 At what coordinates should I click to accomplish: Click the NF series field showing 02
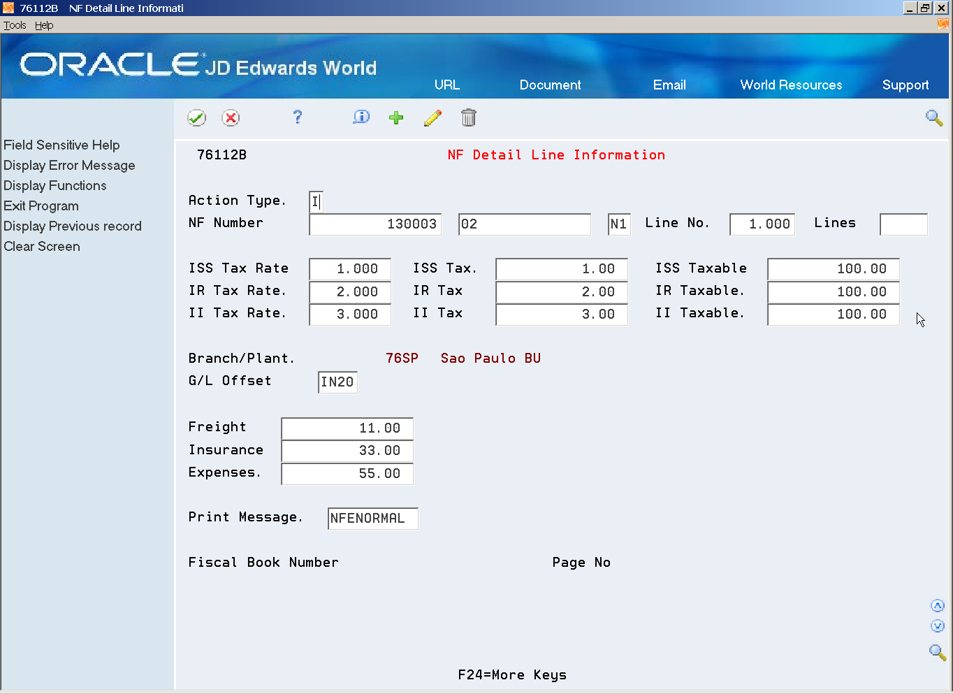[525, 224]
